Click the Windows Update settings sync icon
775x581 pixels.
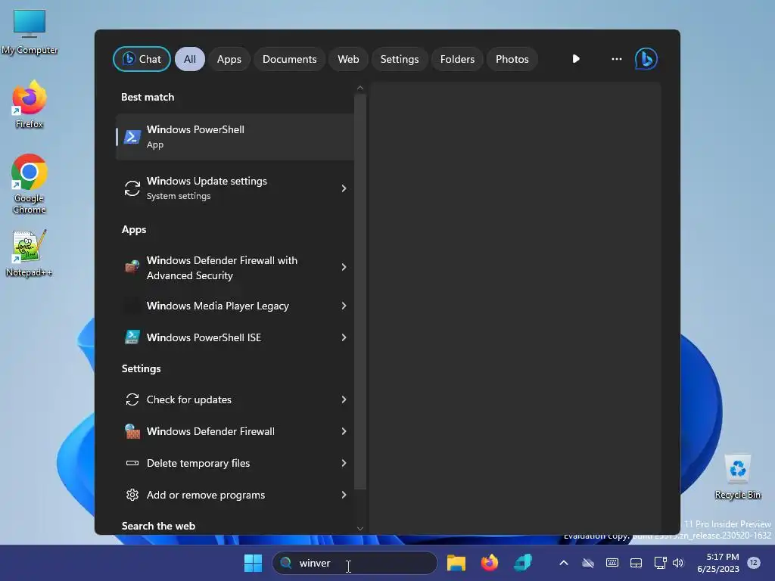coord(132,188)
